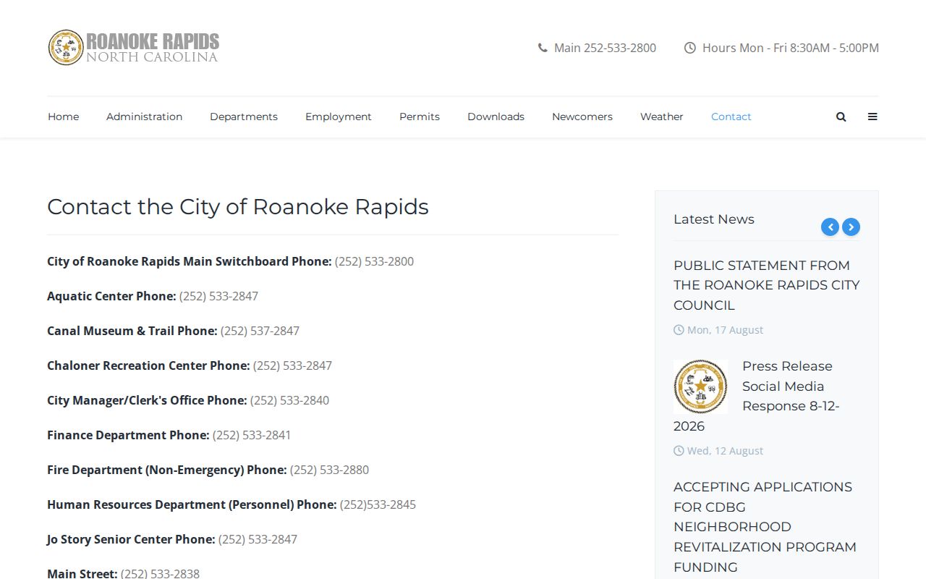
Task: Go to the Home menu item
Action: pos(64,117)
